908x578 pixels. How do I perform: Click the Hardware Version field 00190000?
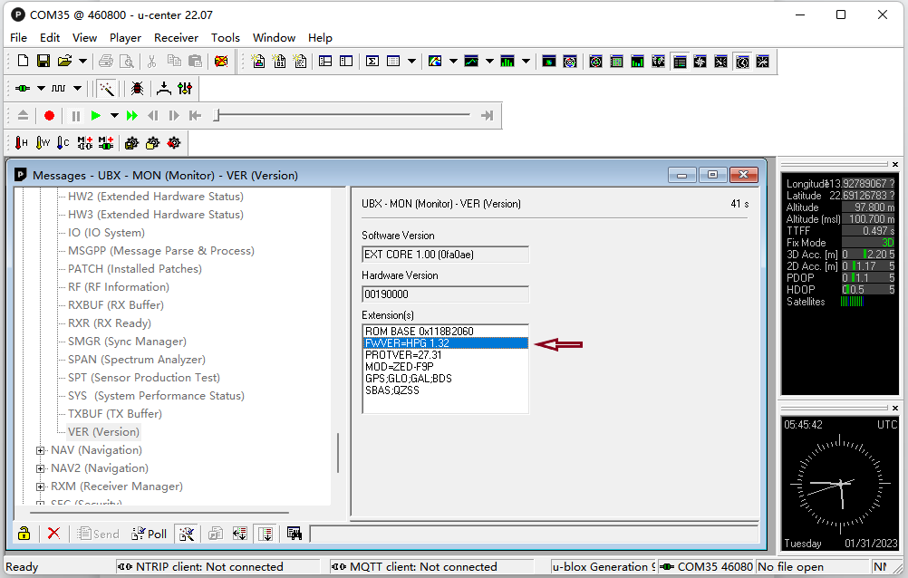tap(445, 294)
